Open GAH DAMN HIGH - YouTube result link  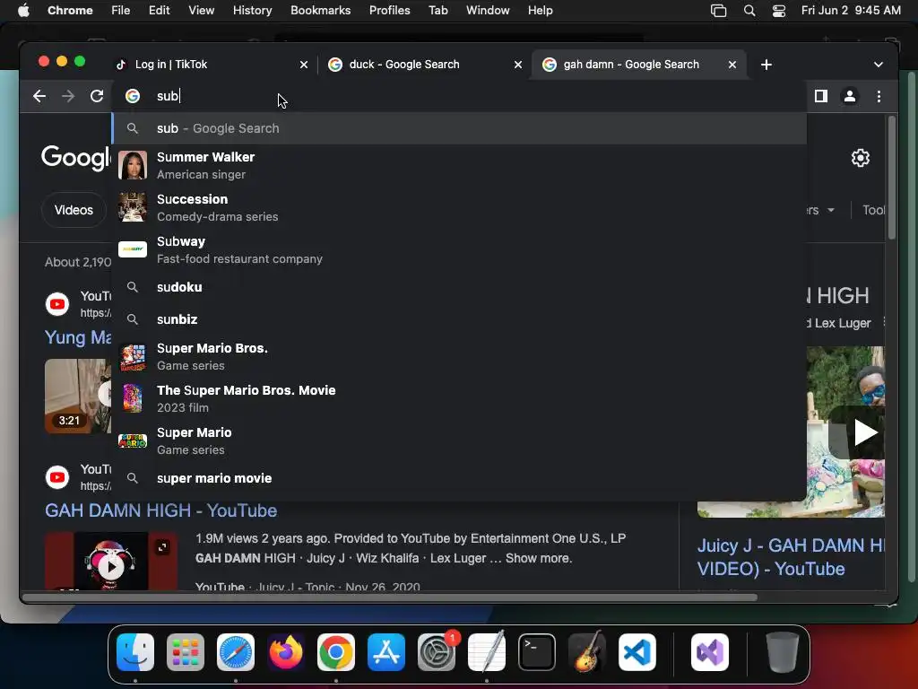(161, 510)
